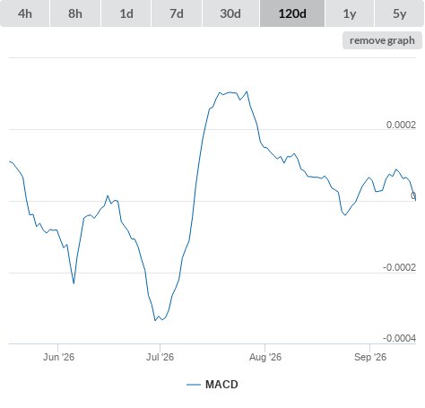Click the blue MACD legend line marker

tap(194, 385)
